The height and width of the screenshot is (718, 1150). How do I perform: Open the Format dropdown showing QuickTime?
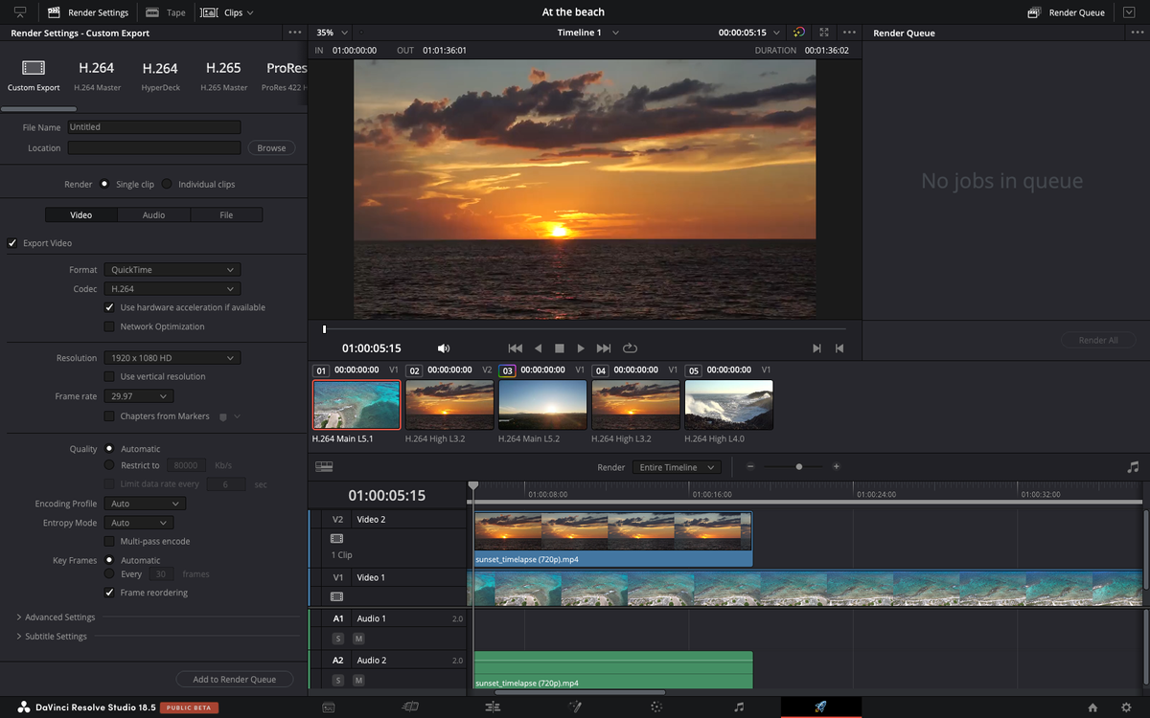172,270
